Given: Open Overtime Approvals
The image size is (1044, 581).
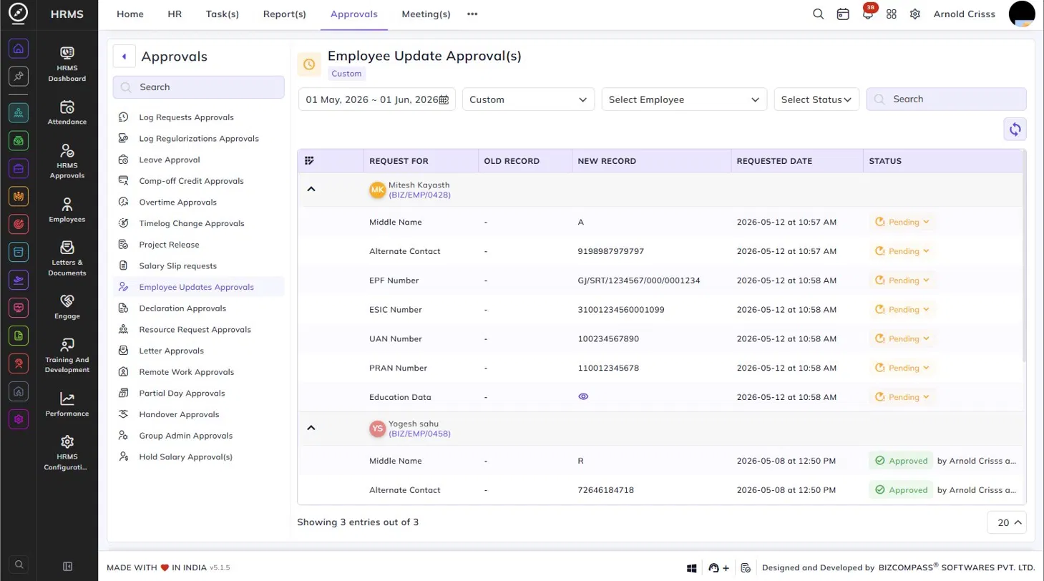Looking at the screenshot, I should click(x=198, y=202).
